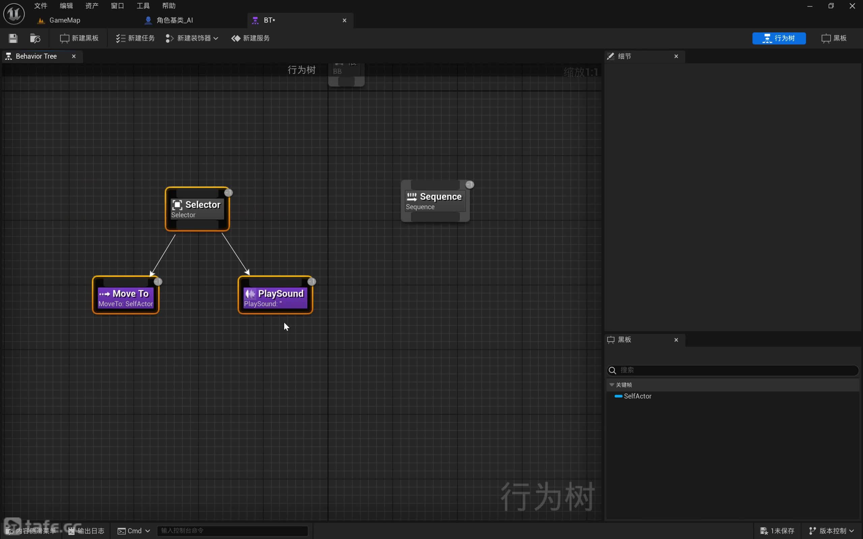Focus the console command input field
This screenshot has height=539, width=863.
pos(233,531)
